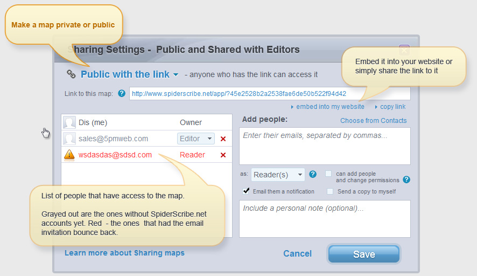Click the personal note text field

coord(325,218)
